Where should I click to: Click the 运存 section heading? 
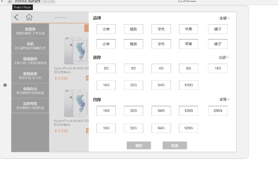coord(97,57)
